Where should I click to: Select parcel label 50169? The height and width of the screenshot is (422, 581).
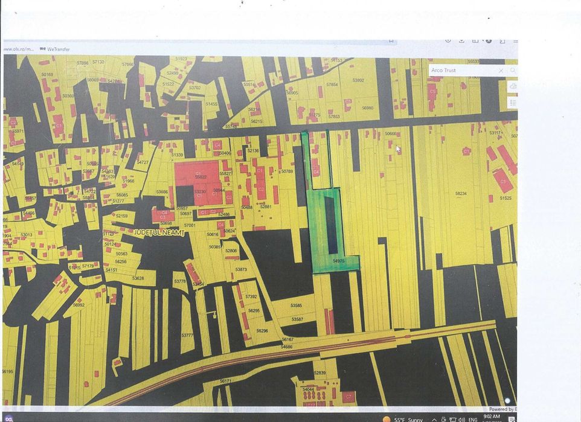click(x=47, y=74)
